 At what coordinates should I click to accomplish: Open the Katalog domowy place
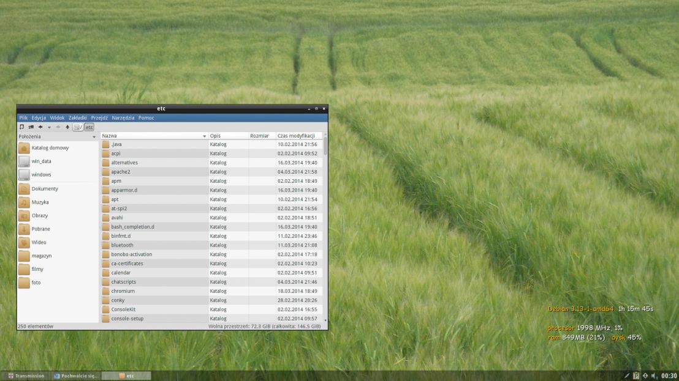click(50, 148)
